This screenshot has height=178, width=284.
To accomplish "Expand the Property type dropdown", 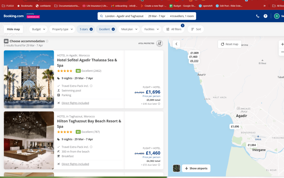I will pos(62,29).
